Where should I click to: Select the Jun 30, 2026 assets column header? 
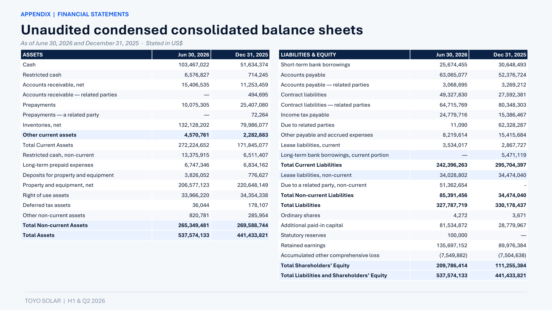pos(182,55)
